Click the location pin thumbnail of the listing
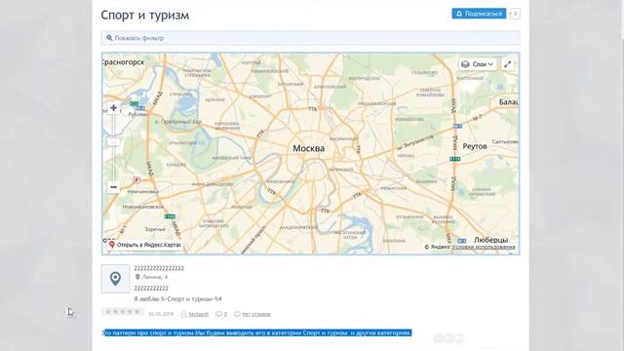Image resolution: width=624 pixels, height=351 pixels. click(115, 279)
